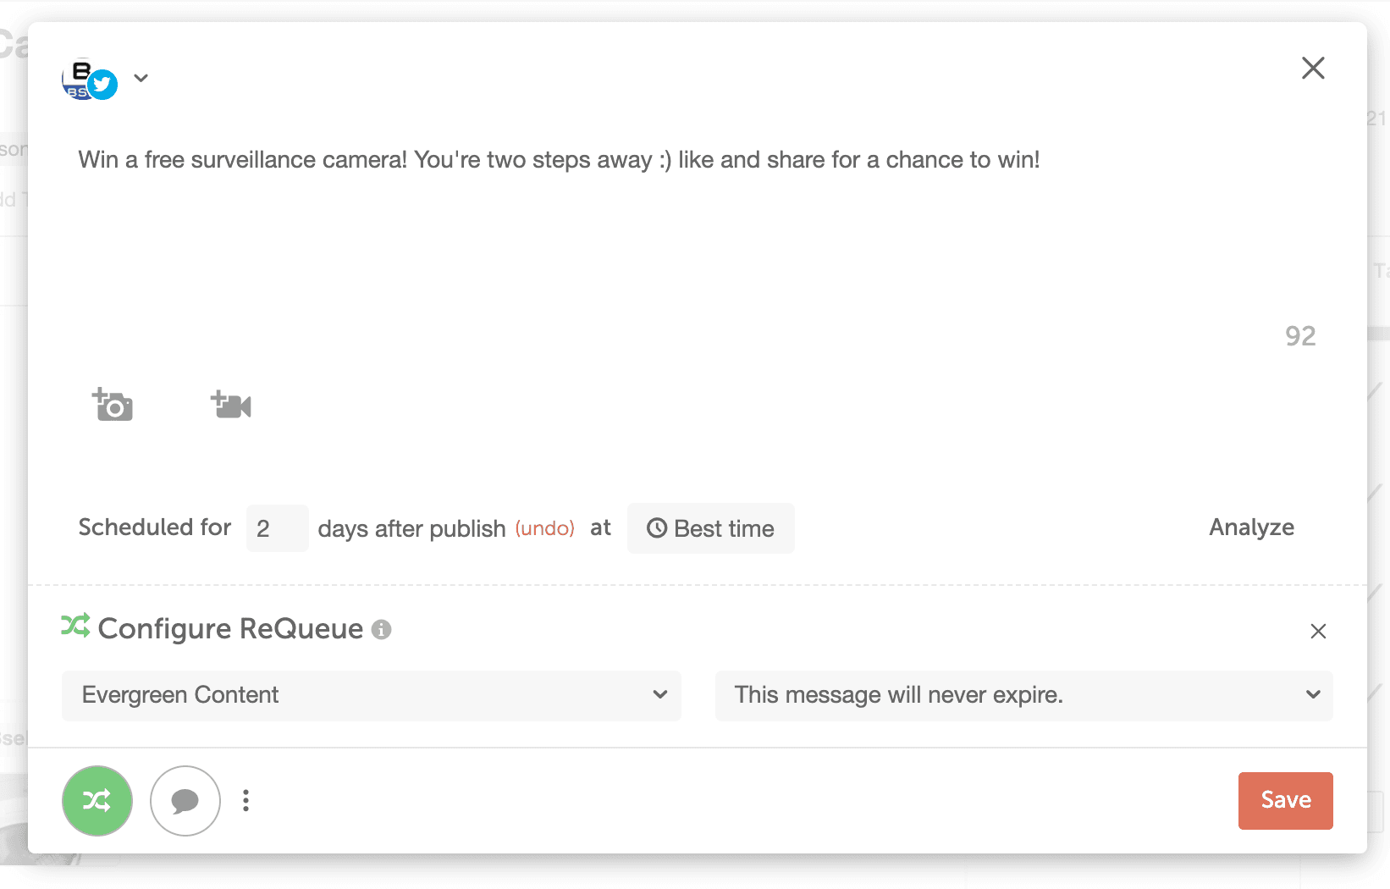Viewport: 1390px width, 889px height.
Task: Open the Best time picker
Action: (710, 528)
